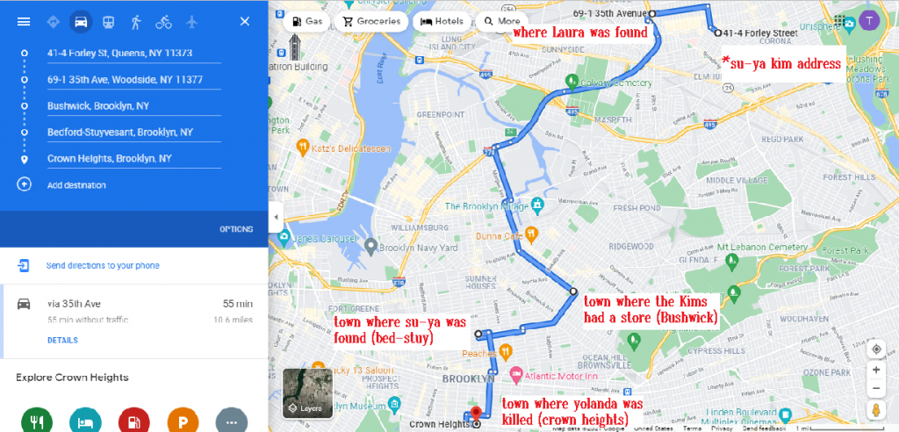Zoom in on the map
This screenshot has height=432, width=899.
875,370
